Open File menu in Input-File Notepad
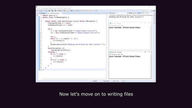 [x=110, y=25]
